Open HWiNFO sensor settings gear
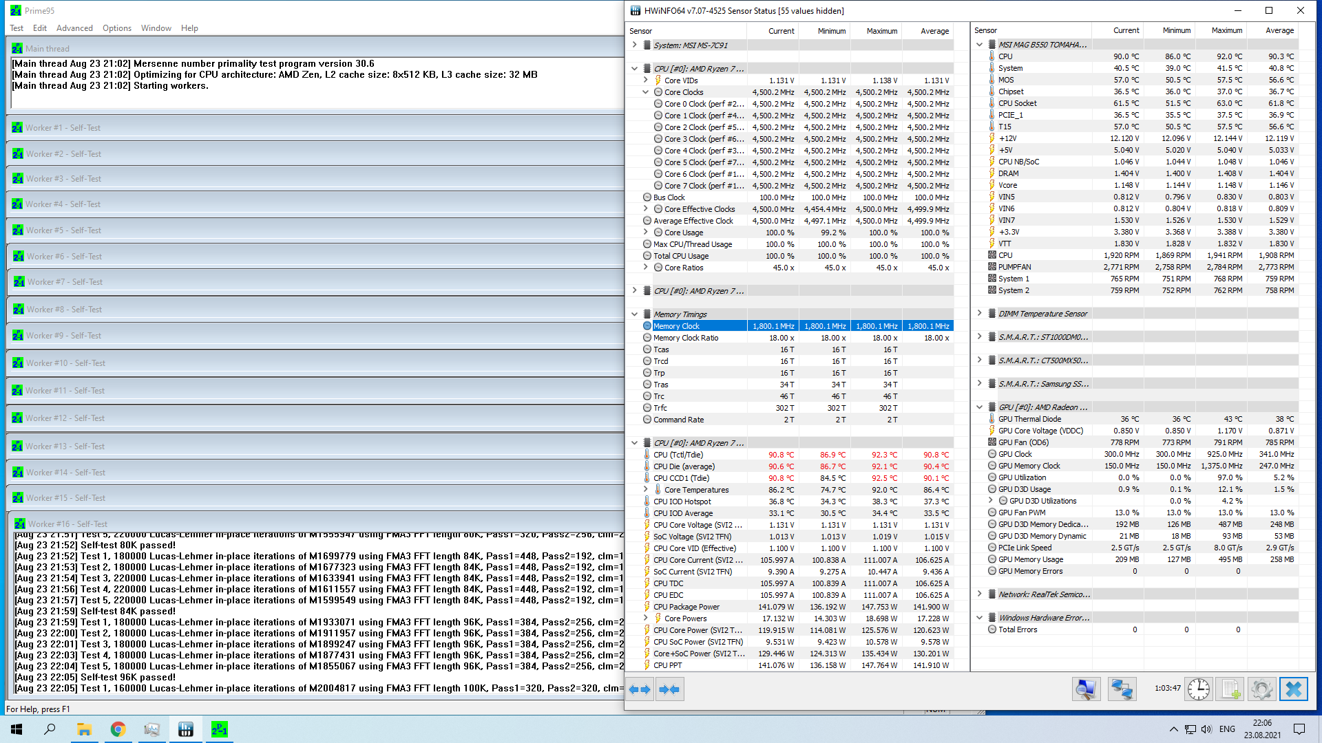Viewport: 1322px width, 743px height. 1261,689
